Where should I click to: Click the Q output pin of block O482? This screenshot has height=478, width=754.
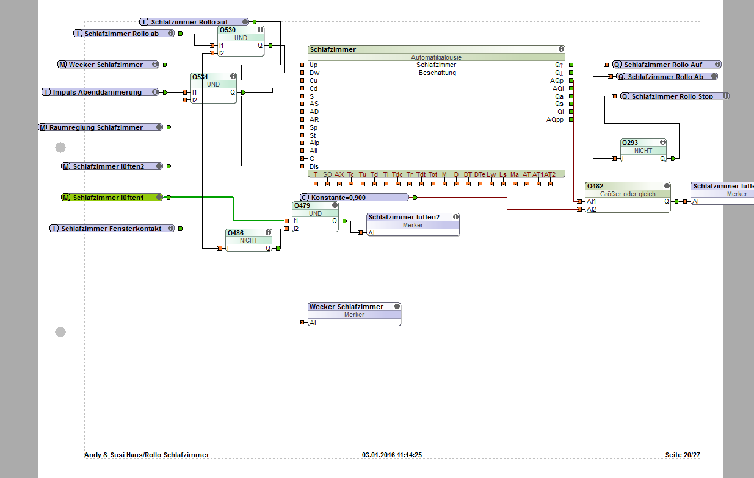pos(676,201)
